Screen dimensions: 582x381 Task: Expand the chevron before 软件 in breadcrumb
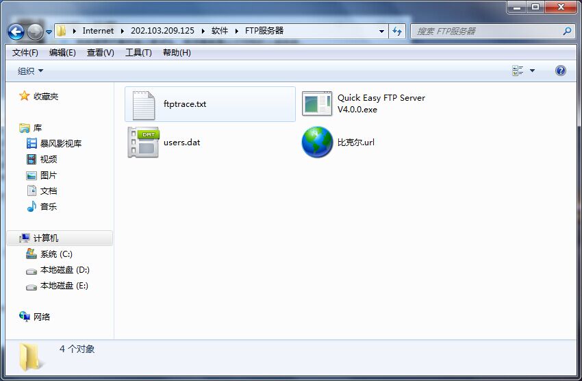pos(203,32)
